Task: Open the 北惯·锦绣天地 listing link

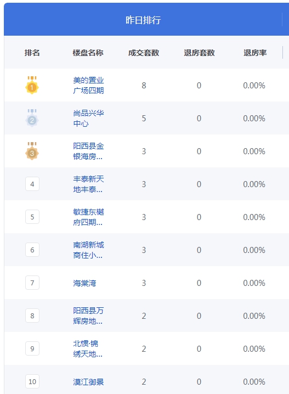Action: [x=88, y=349]
